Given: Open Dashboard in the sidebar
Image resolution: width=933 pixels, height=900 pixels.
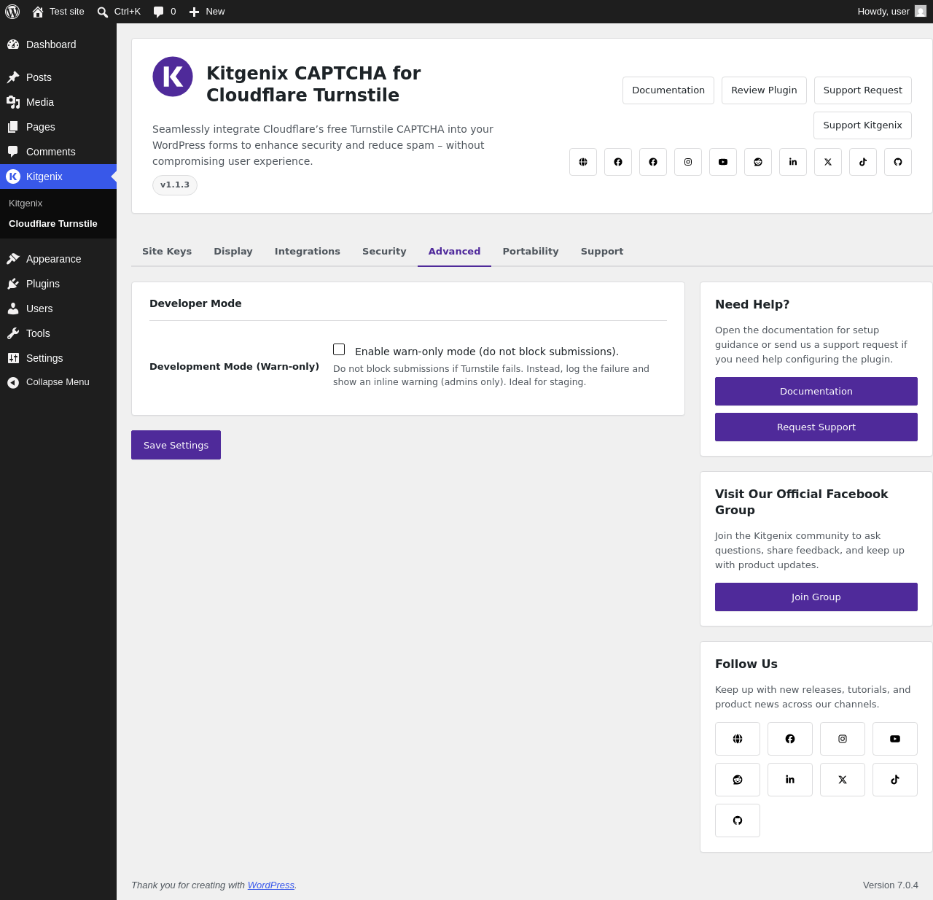Looking at the screenshot, I should coord(58,44).
